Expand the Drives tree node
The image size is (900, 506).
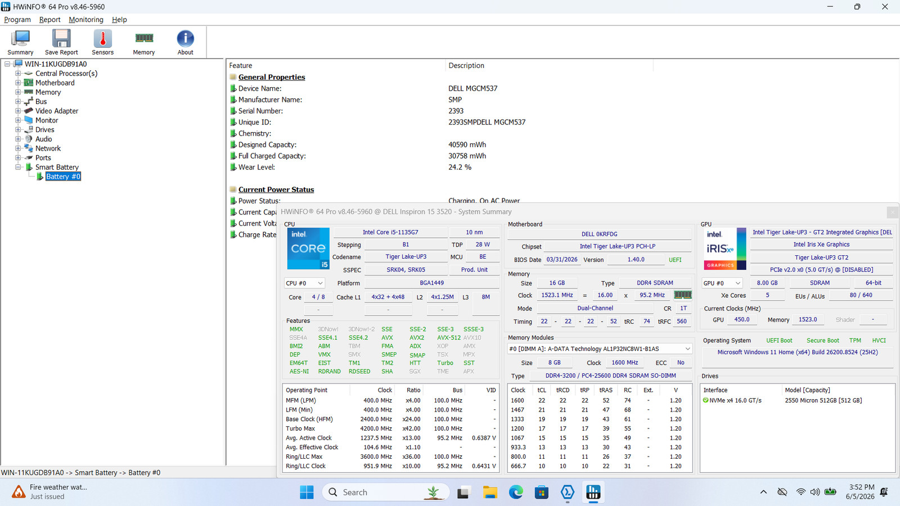pos(18,129)
